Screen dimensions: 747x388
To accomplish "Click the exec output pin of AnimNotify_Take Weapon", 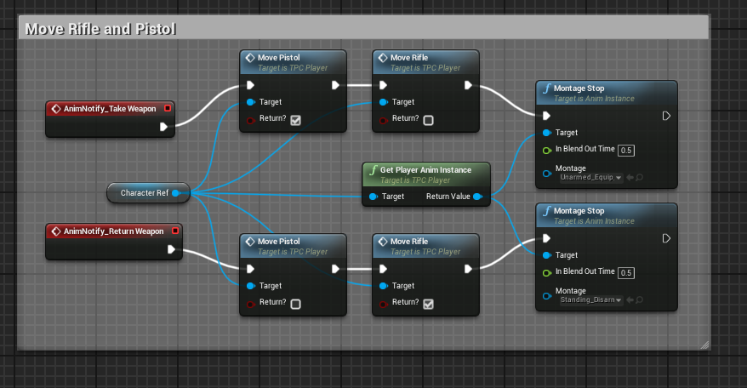I will click(x=163, y=127).
